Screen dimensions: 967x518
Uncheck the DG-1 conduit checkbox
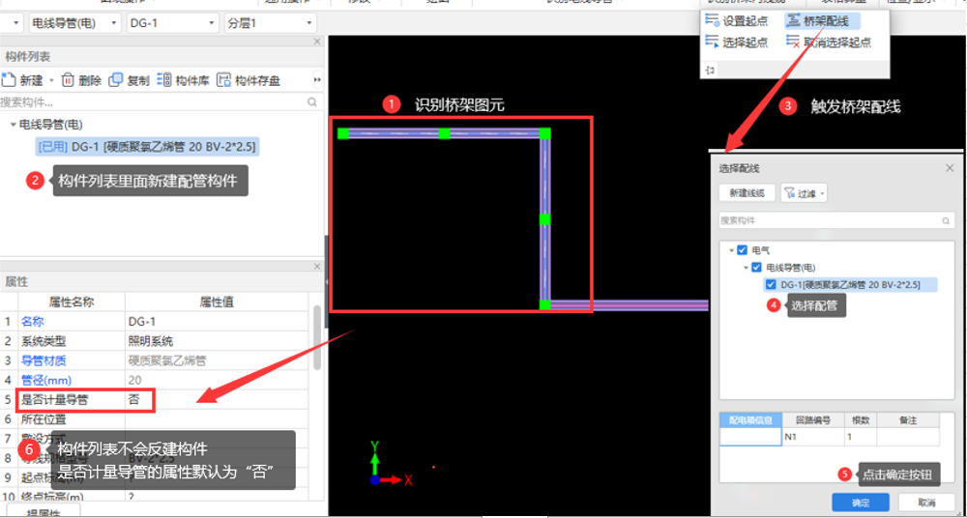click(x=771, y=284)
